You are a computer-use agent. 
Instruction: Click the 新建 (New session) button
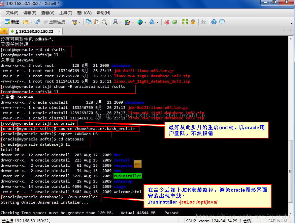(x=12, y=22)
